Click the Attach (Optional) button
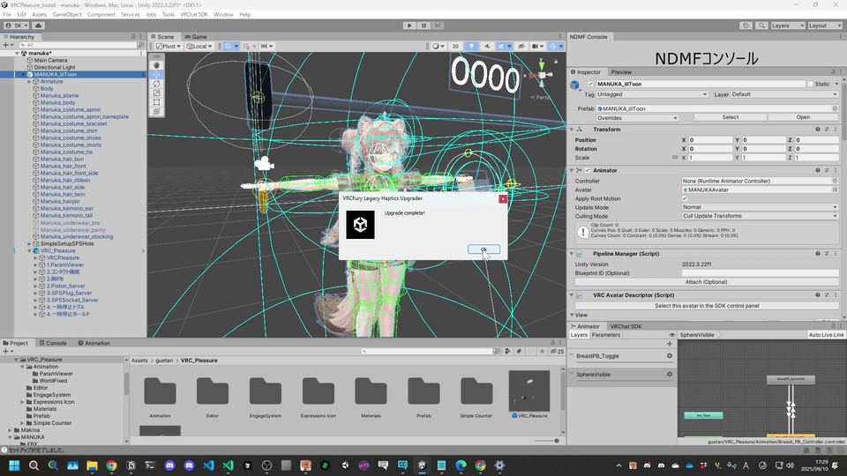Screen dimensions: 847x476 [706, 282]
